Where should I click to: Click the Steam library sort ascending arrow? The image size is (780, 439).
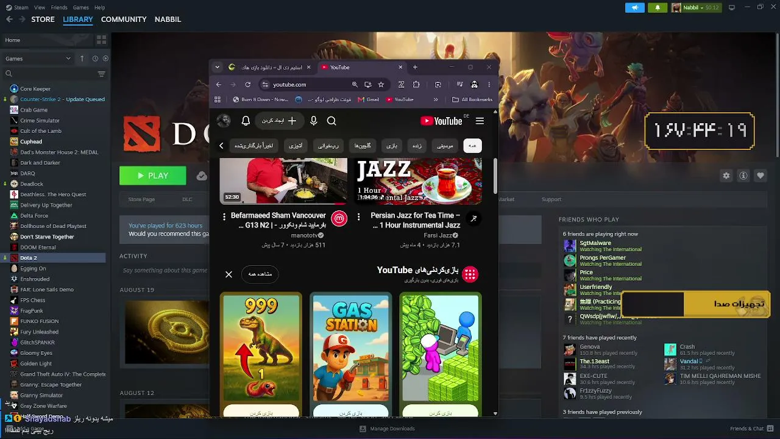82,59
